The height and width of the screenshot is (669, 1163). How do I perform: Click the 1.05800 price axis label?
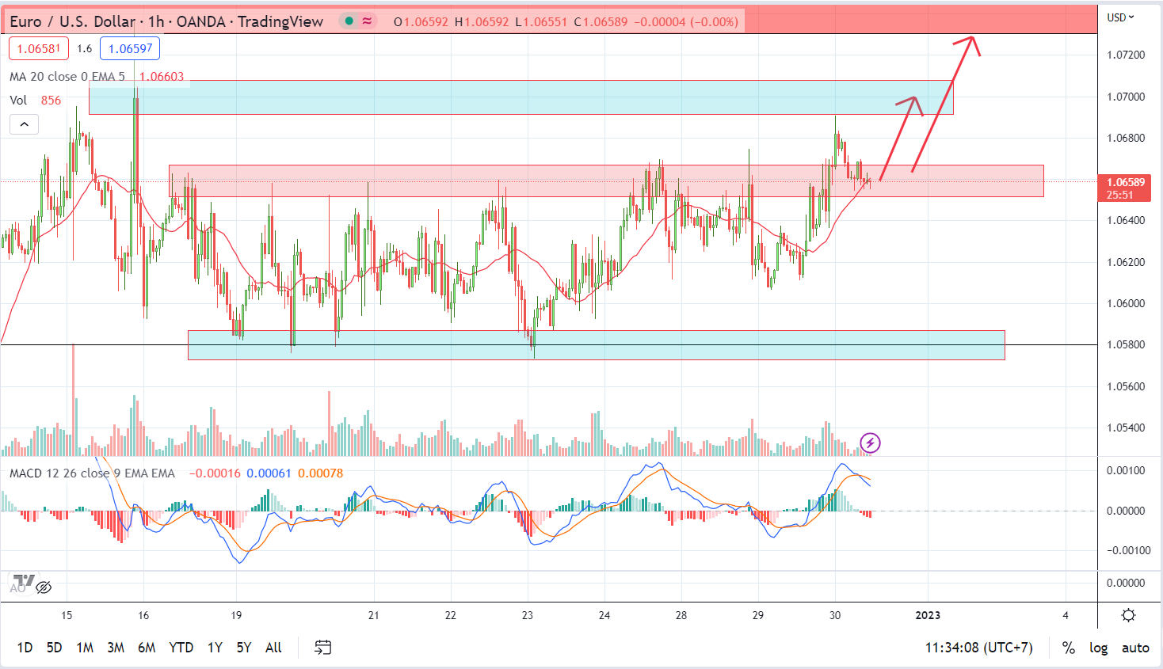(x=1126, y=344)
